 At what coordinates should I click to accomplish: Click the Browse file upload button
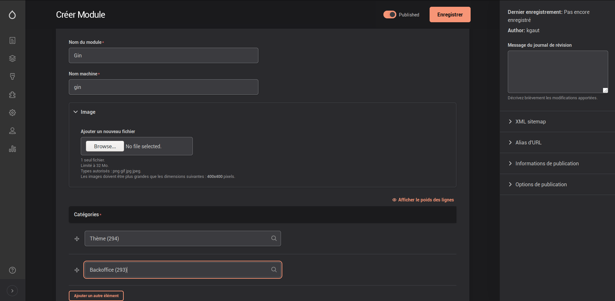click(x=105, y=146)
